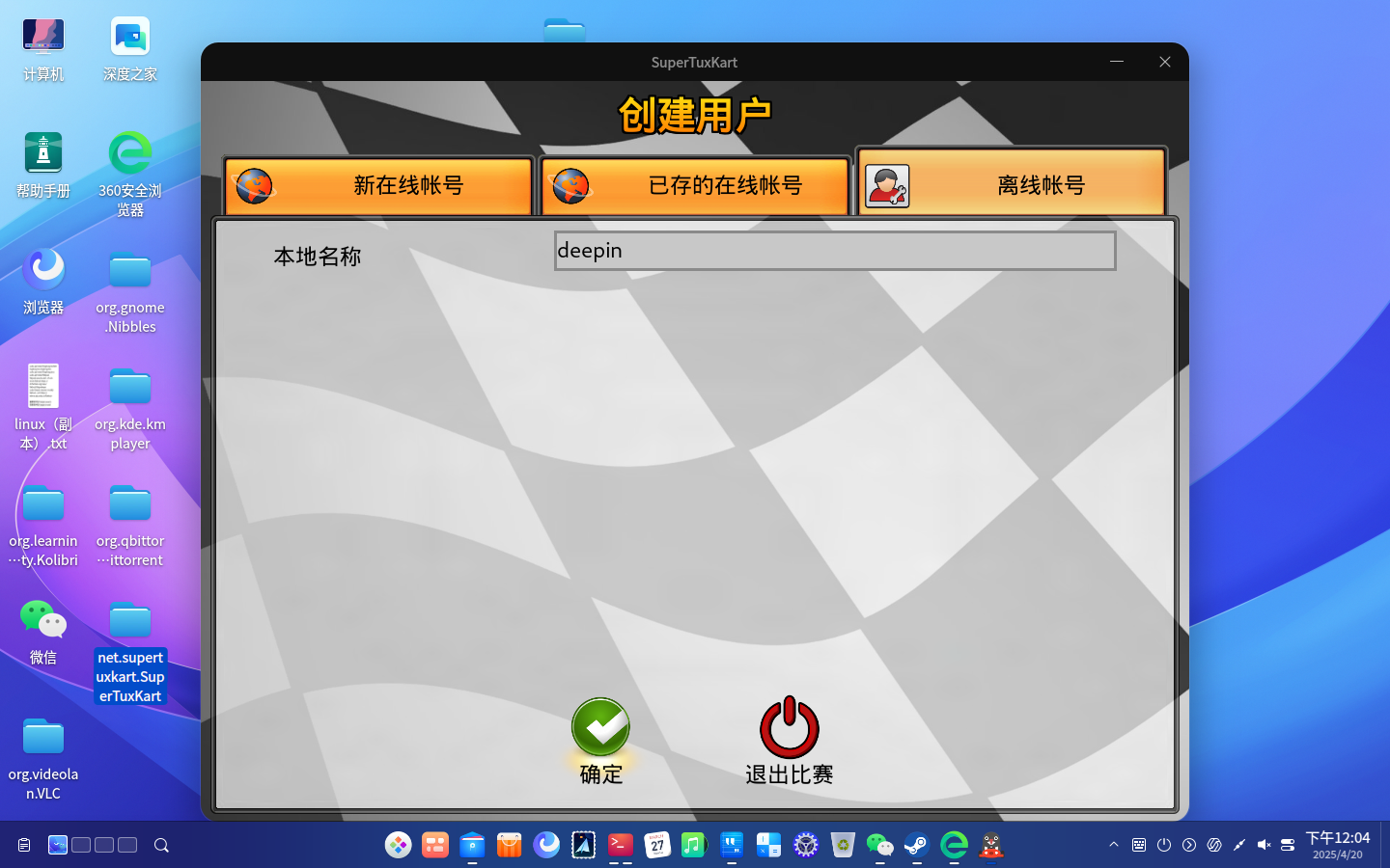Open the Steam icon in the dock
Viewport: 1390px width, 868px height.
[x=917, y=845]
